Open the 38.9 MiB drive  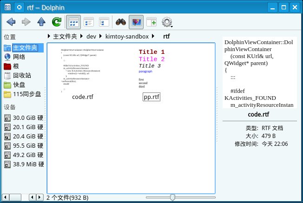24,164
